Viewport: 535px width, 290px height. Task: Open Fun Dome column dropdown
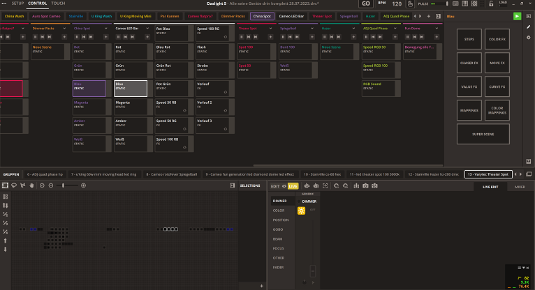pyautogui.click(x=437, y=29)
